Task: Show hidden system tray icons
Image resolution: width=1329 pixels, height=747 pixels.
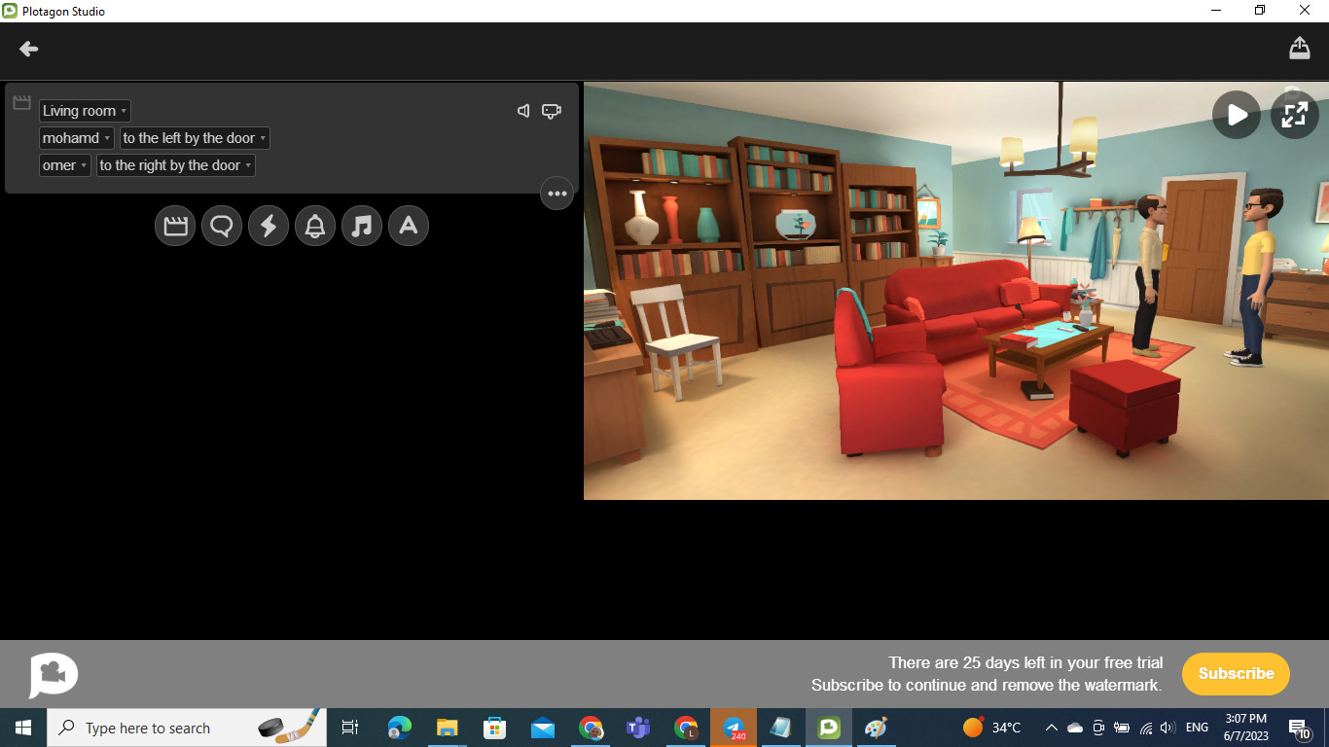Action: (x=1051, y=728)
